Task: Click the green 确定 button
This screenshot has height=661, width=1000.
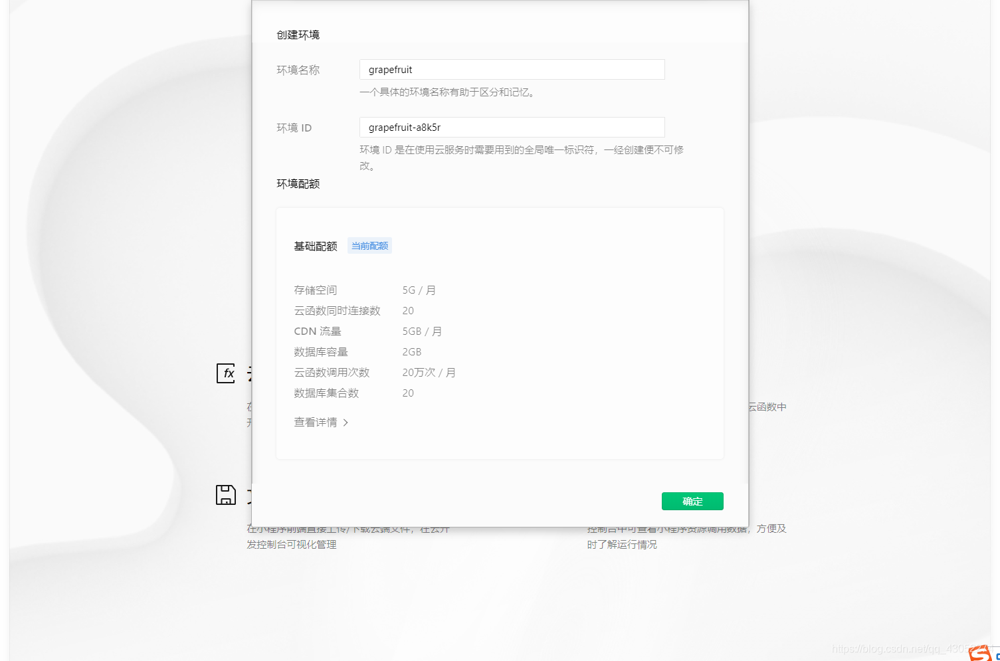Action: click(692, 502)
